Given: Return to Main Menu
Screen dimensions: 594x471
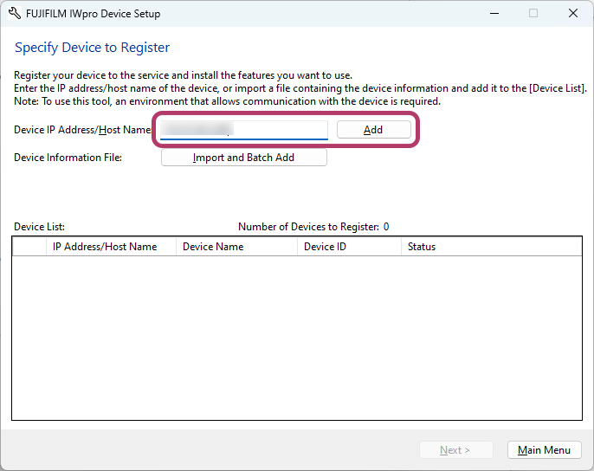Looking at the screenshot, I should [x=544, y=449].
